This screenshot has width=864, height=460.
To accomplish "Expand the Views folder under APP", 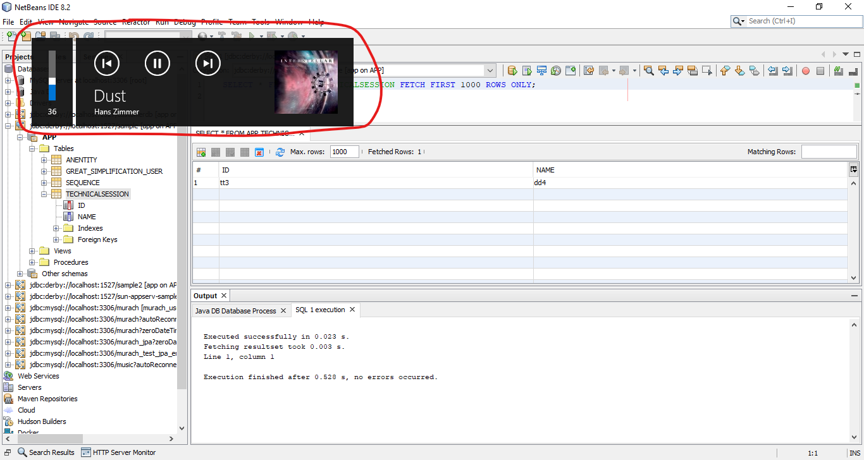I will 32,251.
